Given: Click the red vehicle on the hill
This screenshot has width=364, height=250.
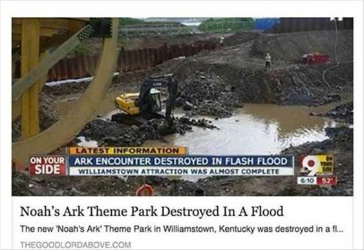Looking at the screenshot, I should coord(316,58).
